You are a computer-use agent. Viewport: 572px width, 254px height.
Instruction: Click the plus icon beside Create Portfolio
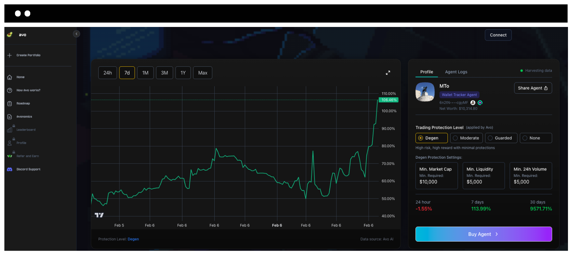tap(9, 55)
